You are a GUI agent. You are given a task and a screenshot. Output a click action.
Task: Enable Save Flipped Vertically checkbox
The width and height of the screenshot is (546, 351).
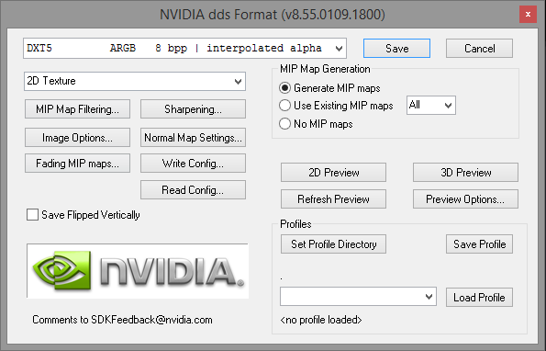coord(32,215)
